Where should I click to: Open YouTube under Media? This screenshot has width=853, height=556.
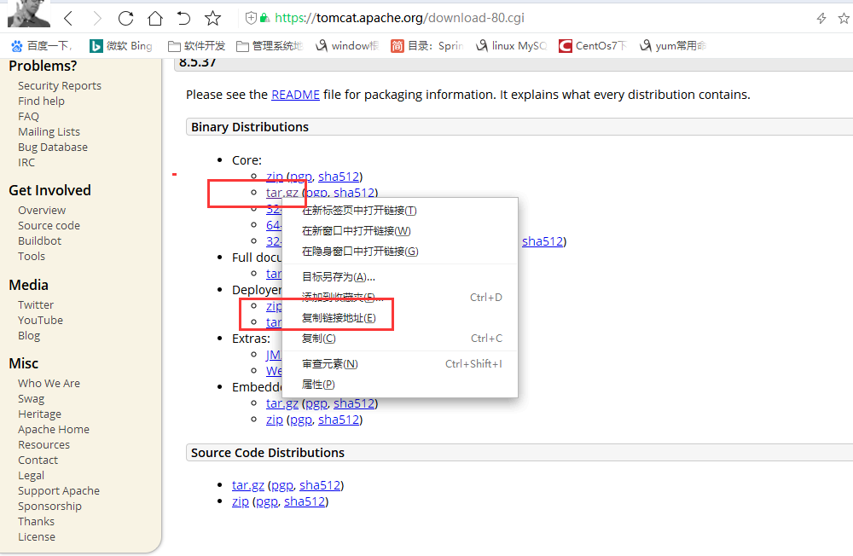pyautogui.click(x=40, y=320)
